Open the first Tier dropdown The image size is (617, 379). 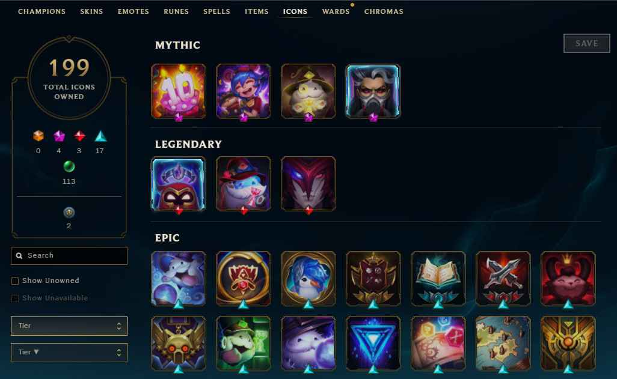pos(69,326)
